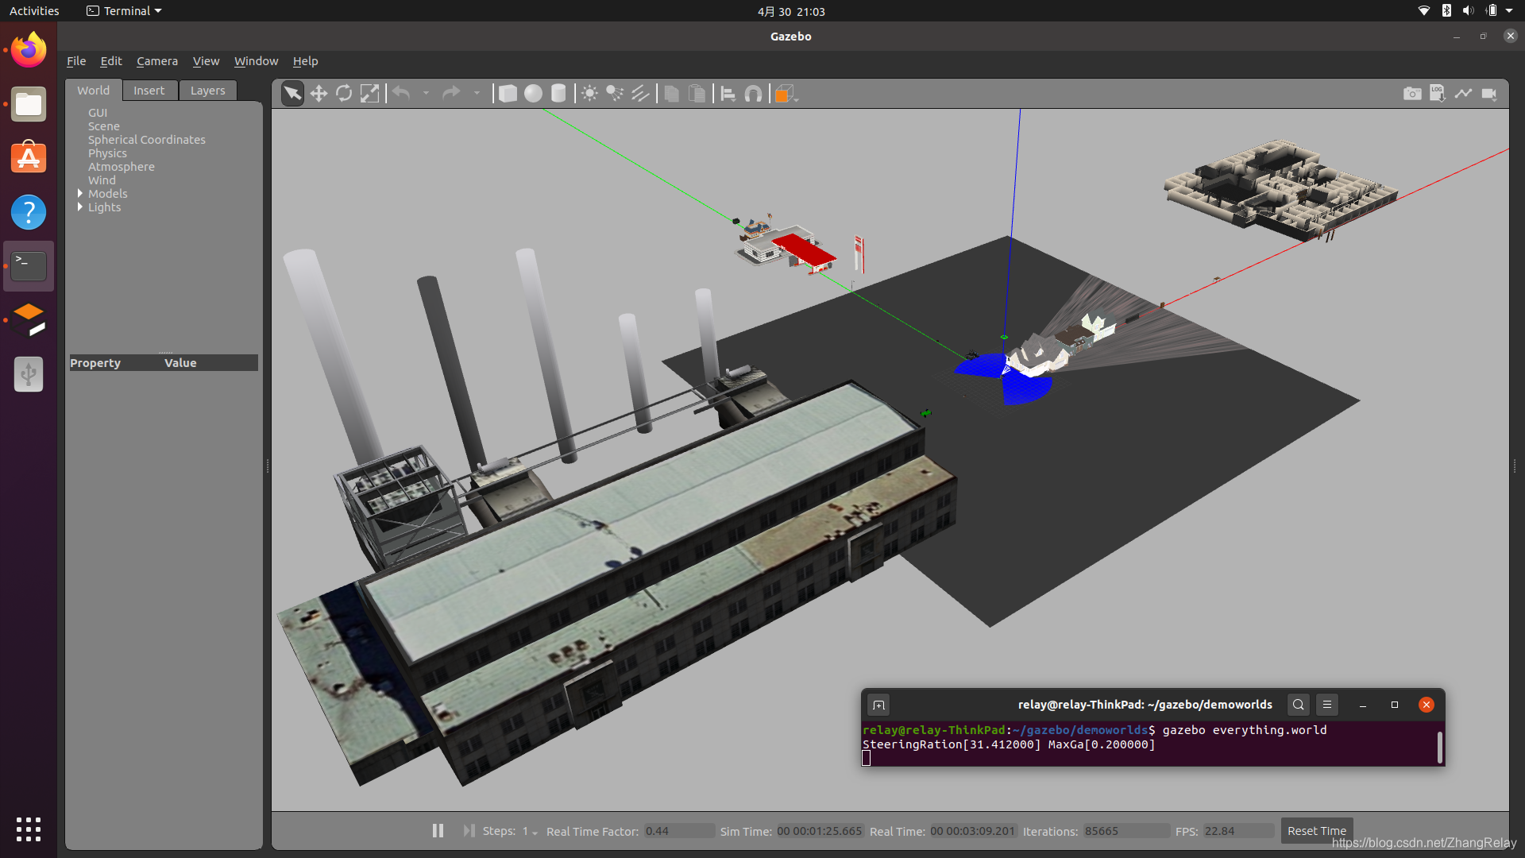Open the terminal hamburger menu

[x=1326, y=705]
